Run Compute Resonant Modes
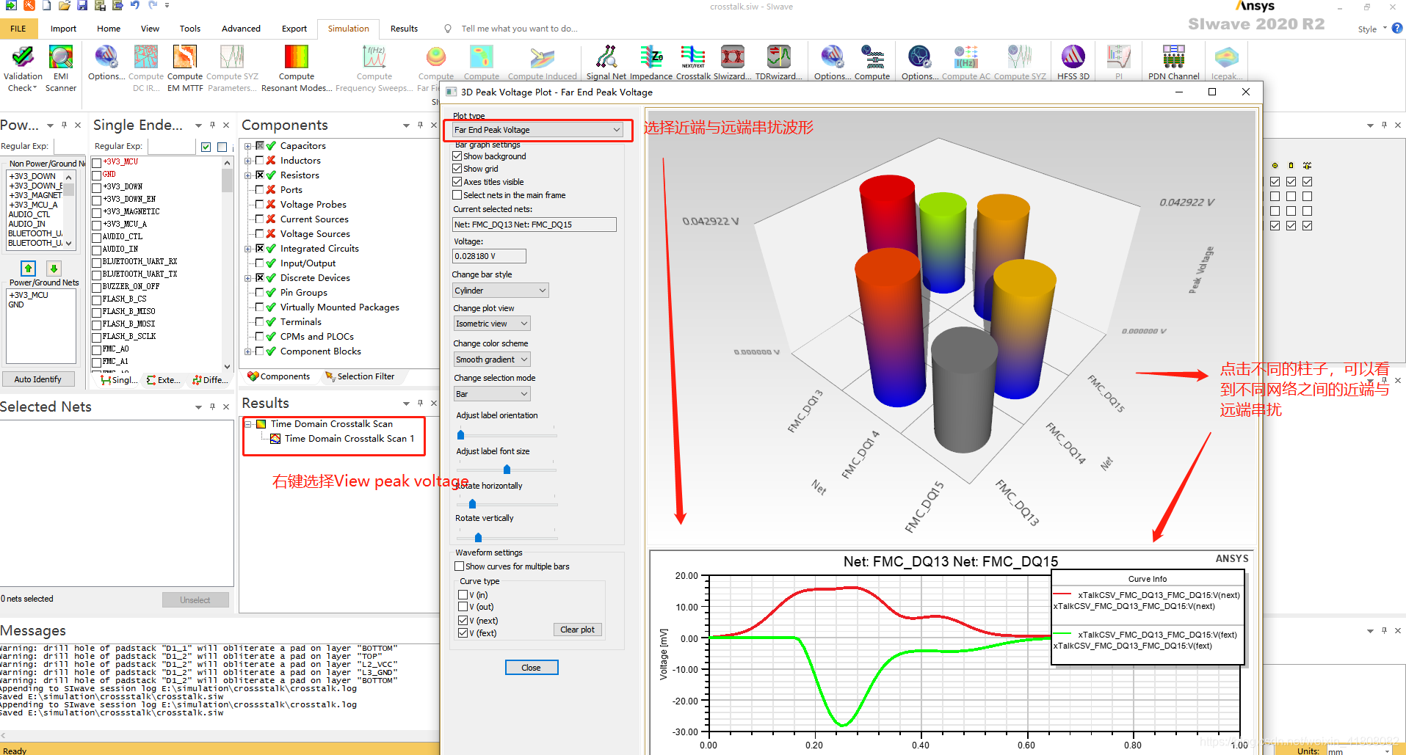This screenshot has width=1406, height=755. click(x=297, y=68)
